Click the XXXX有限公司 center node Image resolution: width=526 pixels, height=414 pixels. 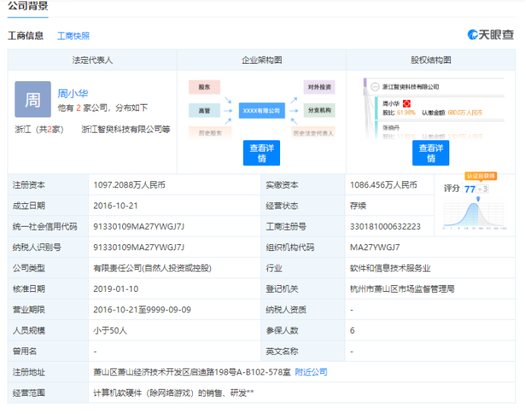pos(261,111)
